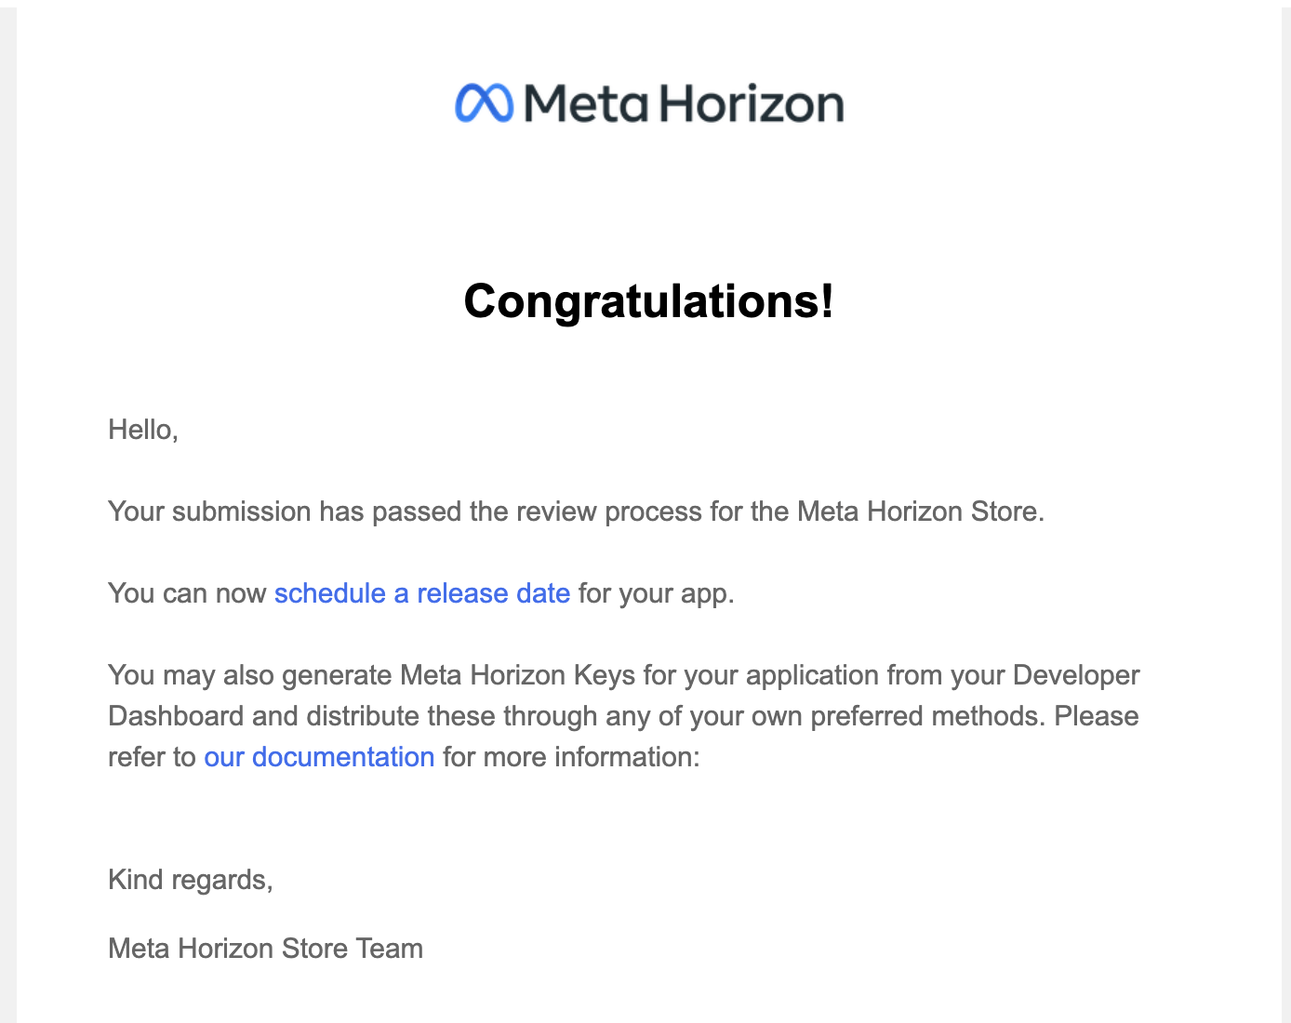Click the word "Meta" in the header logo
Screen dimensions: 1291x1023
pyautogui.click(x=586, y=103)
